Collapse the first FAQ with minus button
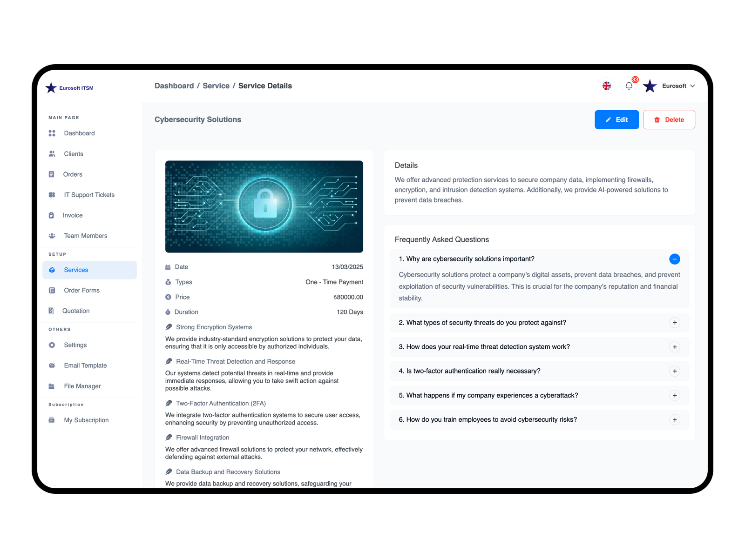 coord(674,259)
